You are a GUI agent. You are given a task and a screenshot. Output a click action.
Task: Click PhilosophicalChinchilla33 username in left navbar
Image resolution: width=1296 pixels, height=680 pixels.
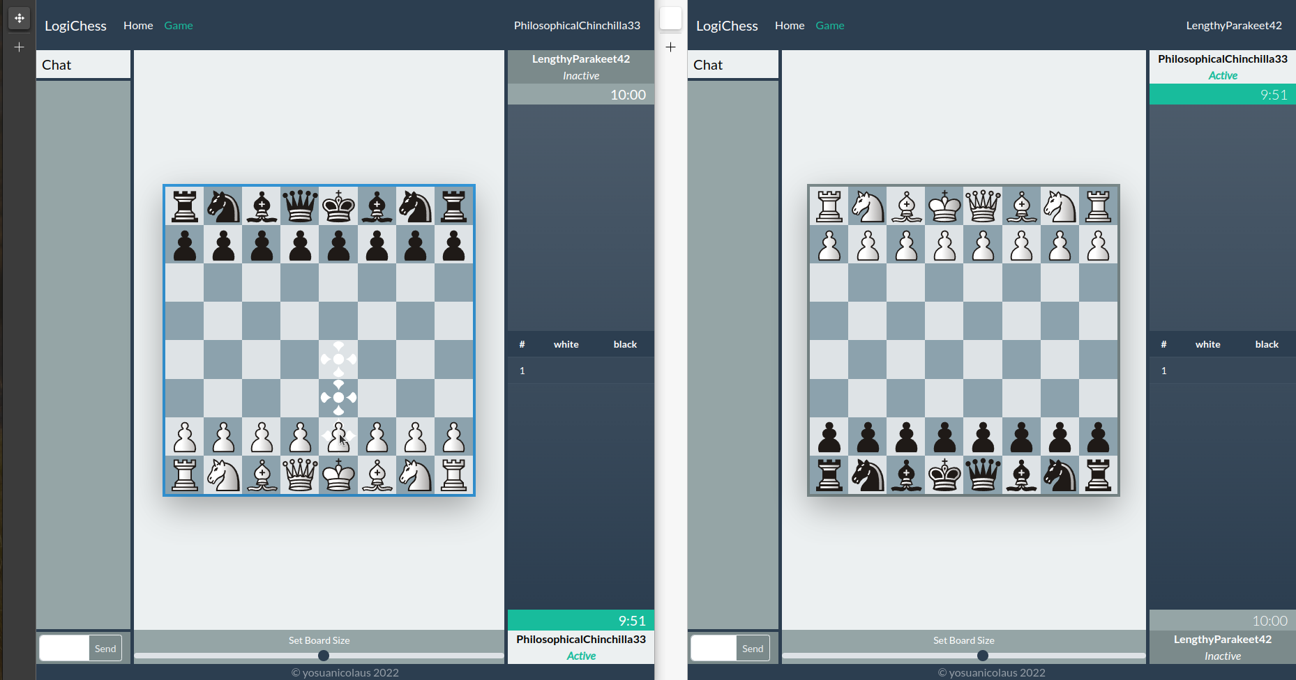click(x=577, y=25)
